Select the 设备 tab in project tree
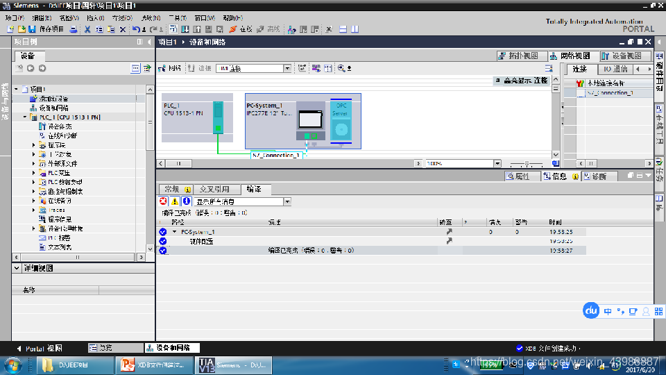The width and height of the screenshot is (666, 375). click(x=28, y=56)
